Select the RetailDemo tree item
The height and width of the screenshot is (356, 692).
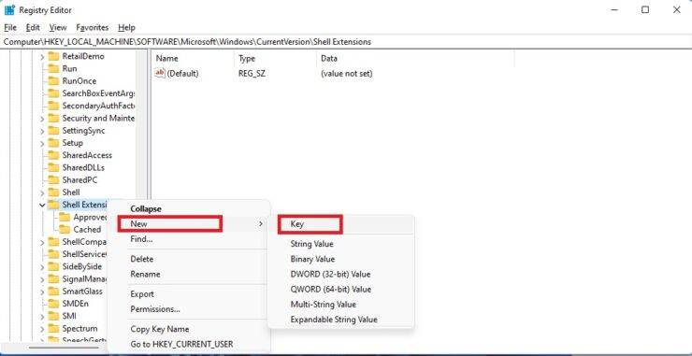click(x=83, y=56)
